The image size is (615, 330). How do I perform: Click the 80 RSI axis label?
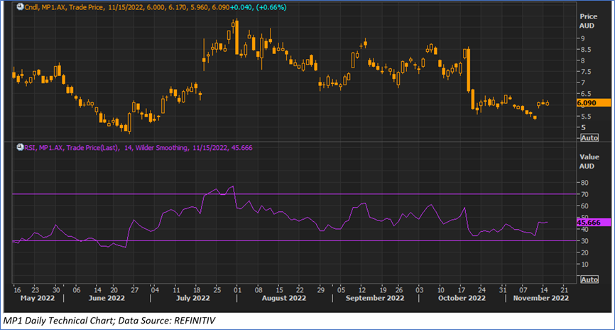pyautogui.click(x=584, y=183)
